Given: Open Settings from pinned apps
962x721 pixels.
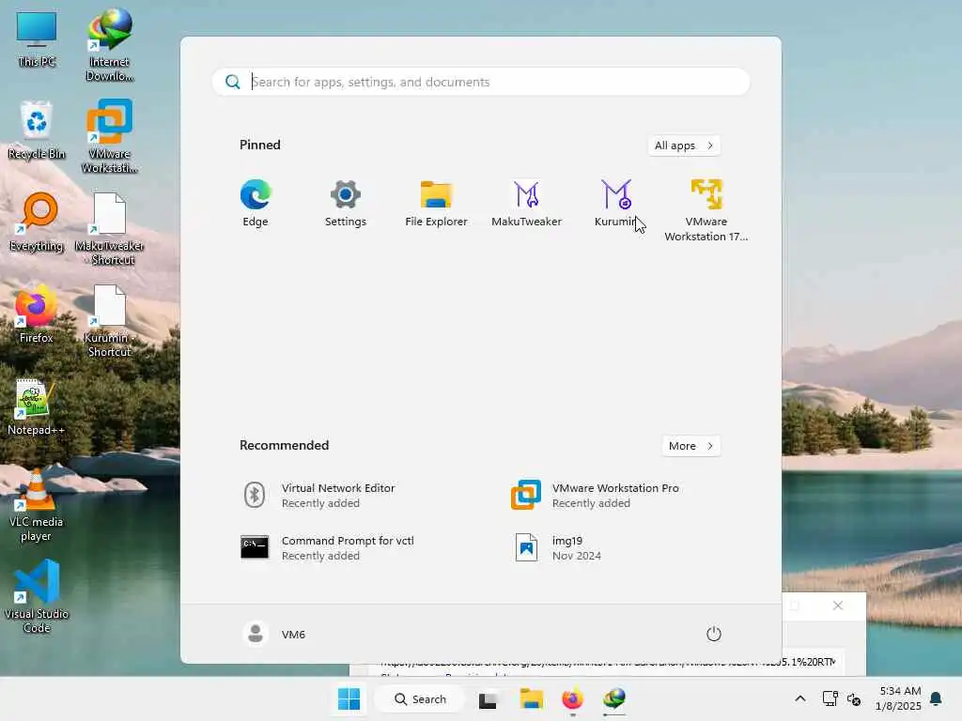Looking at the screenshot, I should [346, 204].
